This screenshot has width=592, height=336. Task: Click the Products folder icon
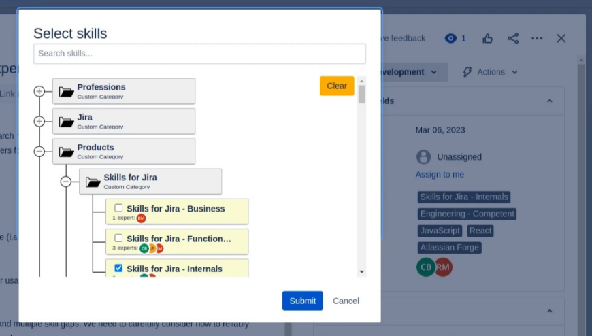(x=66, y=152)
